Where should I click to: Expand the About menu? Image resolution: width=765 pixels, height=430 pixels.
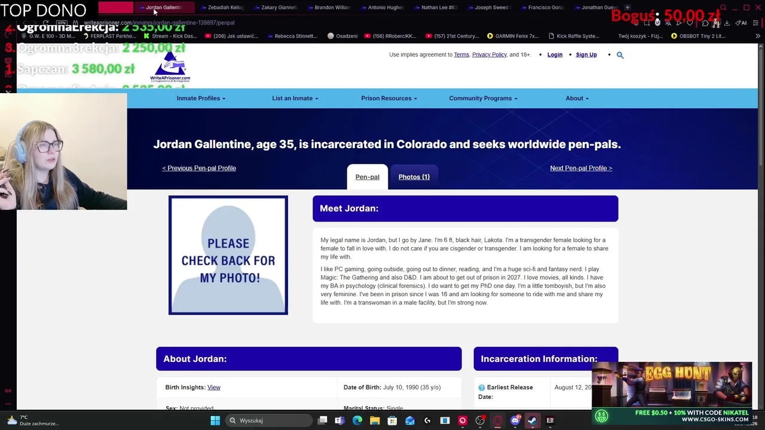point(577,99)
